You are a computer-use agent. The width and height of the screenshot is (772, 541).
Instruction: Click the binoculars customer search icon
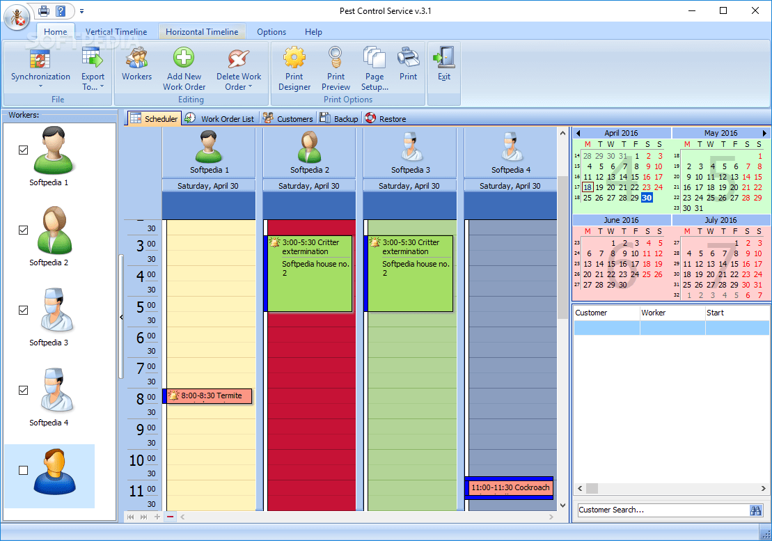click(756, 510)
